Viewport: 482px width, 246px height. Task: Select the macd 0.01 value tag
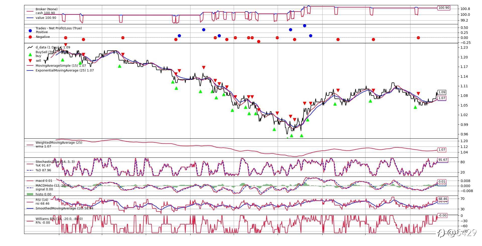click(442, 182)
